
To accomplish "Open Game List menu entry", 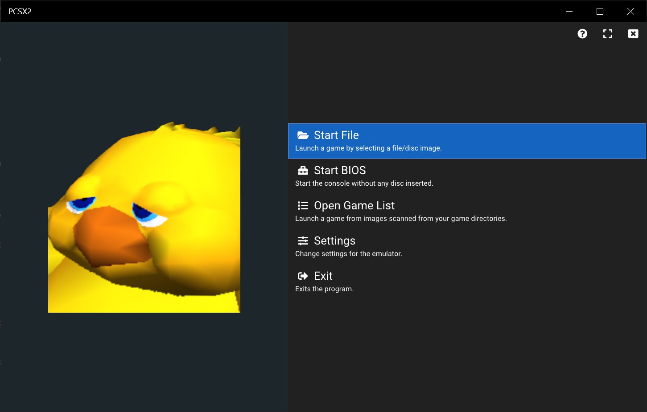I will click(x=467, y=211).
